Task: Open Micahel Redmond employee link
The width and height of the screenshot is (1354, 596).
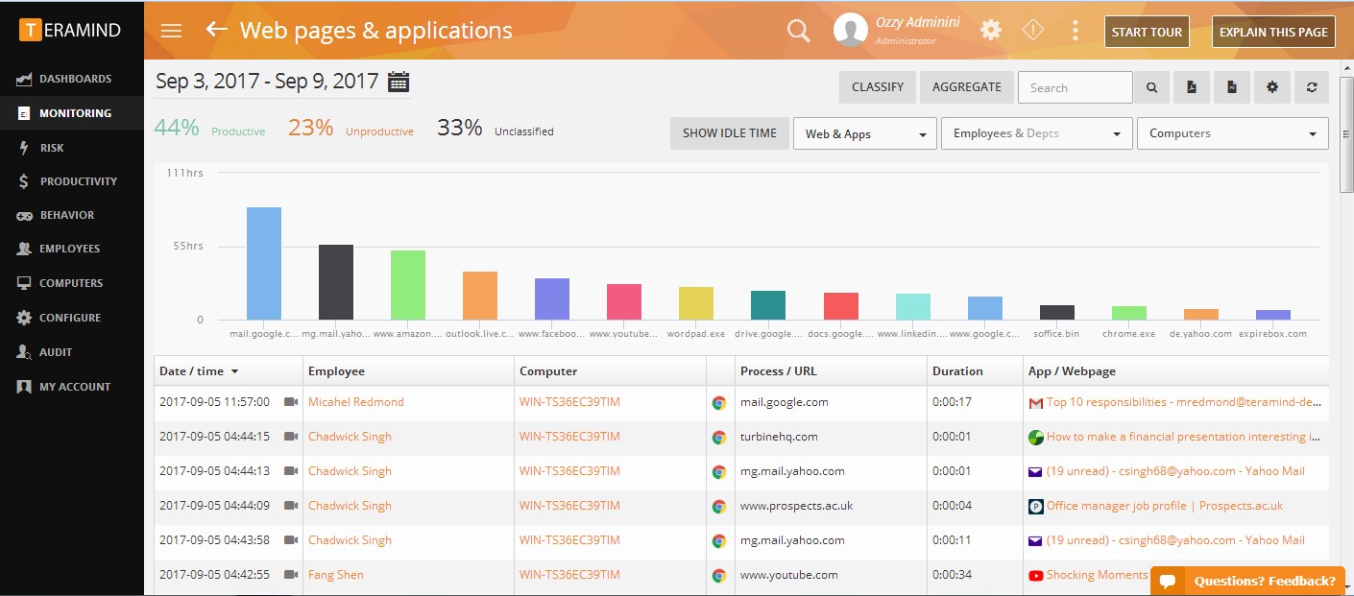Action: point(356,402)
